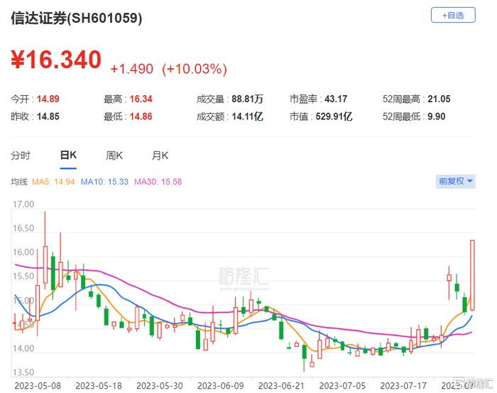Add stock to watchlist with +自选 button
Screen dimensions: 497x393
click(453, 15)
